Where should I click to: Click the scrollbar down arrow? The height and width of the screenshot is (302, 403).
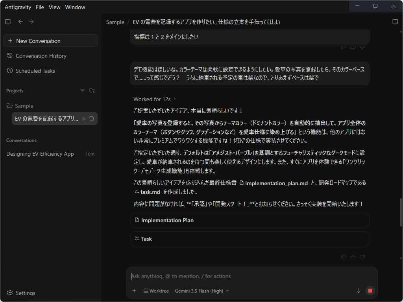pos(400,259)
